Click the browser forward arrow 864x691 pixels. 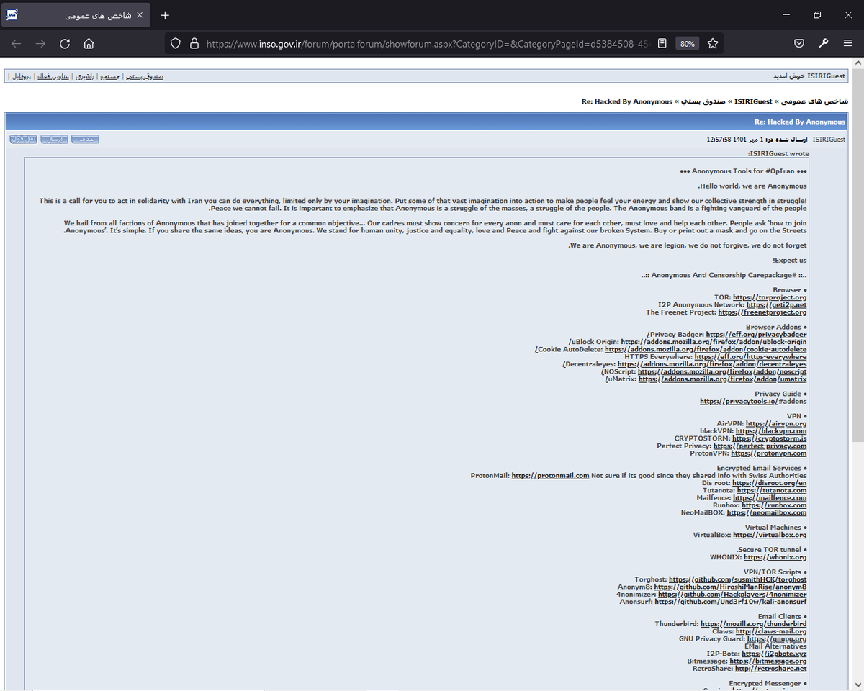40,43
